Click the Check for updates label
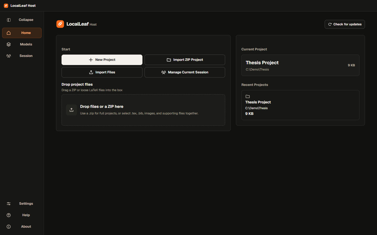The height and width of the screenshot is (235, 377). click(347, 24)
